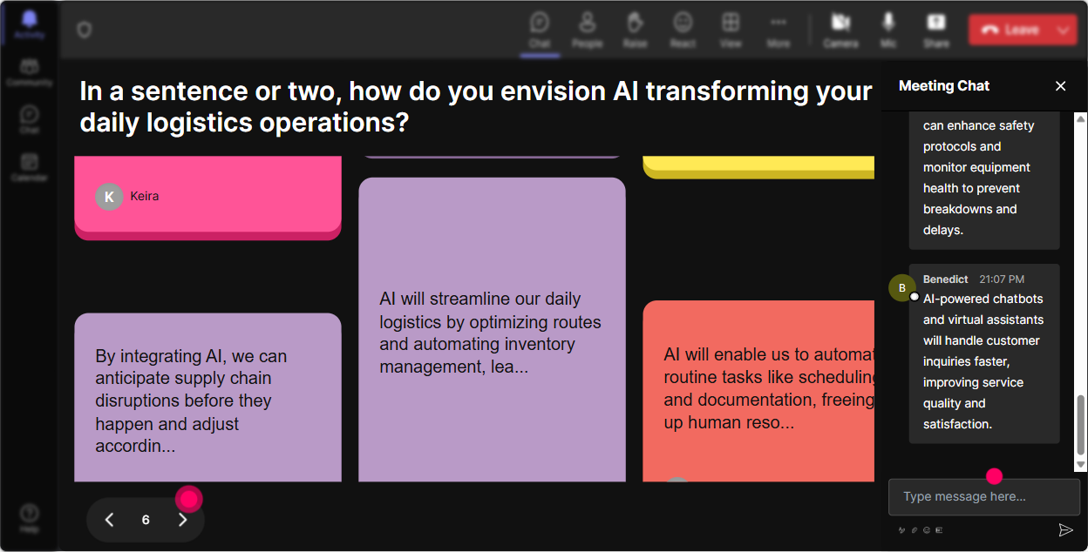Open Help in the left sidebar
The height and width of the screenshot is (552, 1088).
click(x=30, y=518)
